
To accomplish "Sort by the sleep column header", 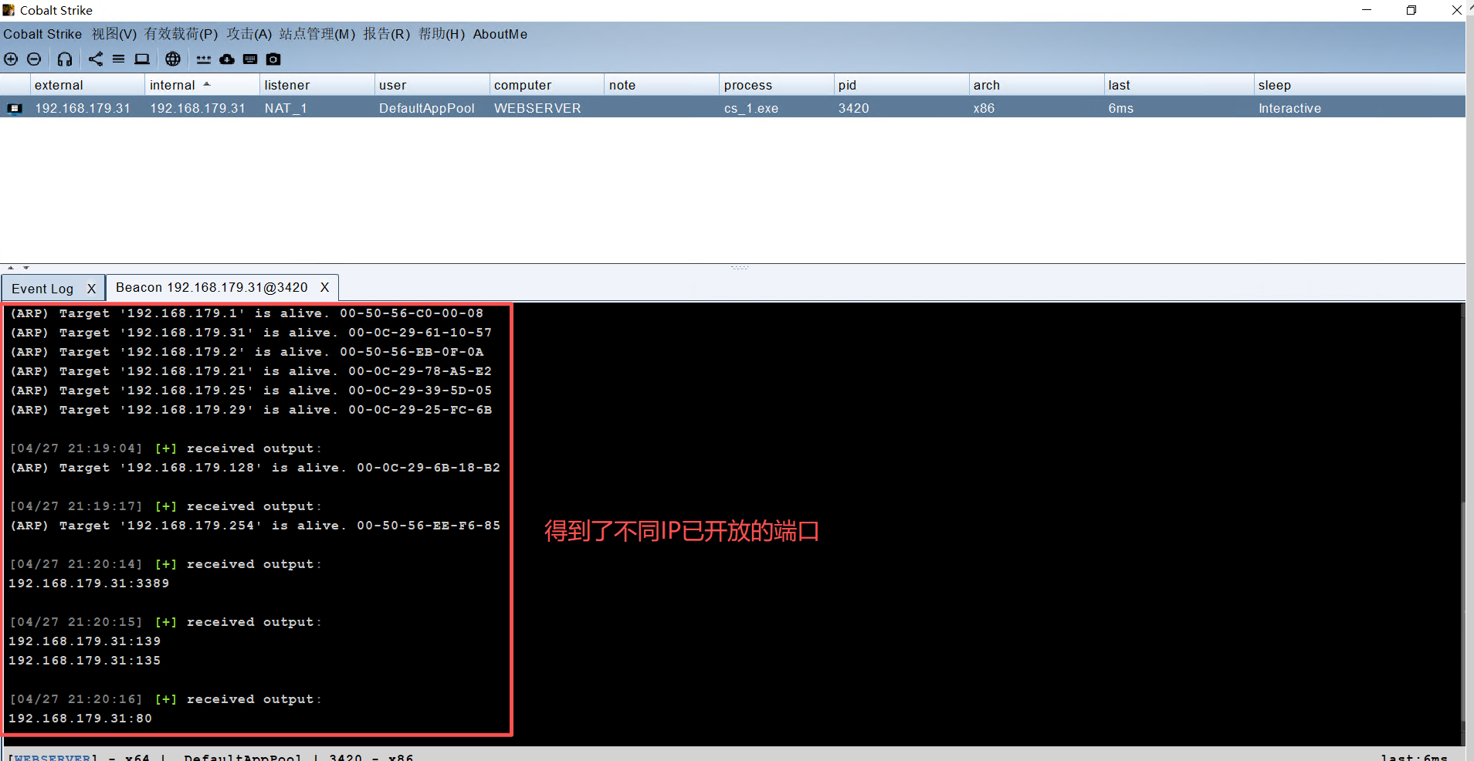I will [1359, 85].
